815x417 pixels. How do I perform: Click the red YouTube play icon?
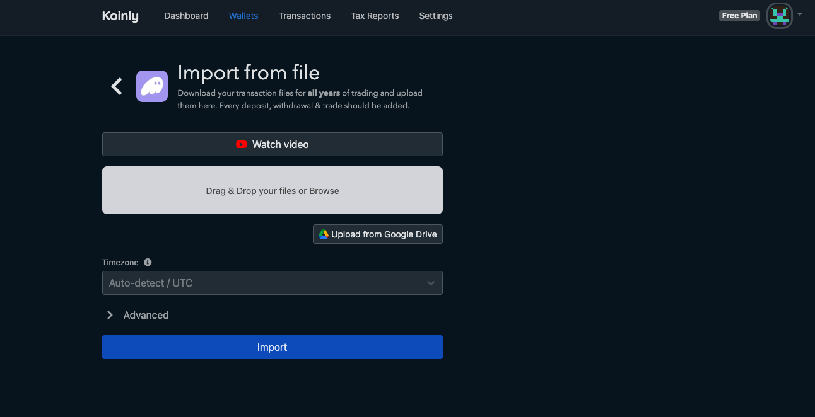(242, 144)
